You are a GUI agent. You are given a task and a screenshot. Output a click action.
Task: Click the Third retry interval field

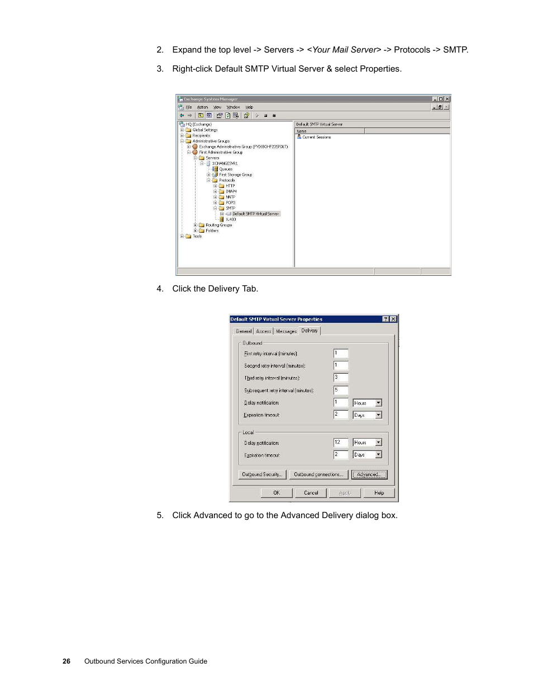point(341,378)
